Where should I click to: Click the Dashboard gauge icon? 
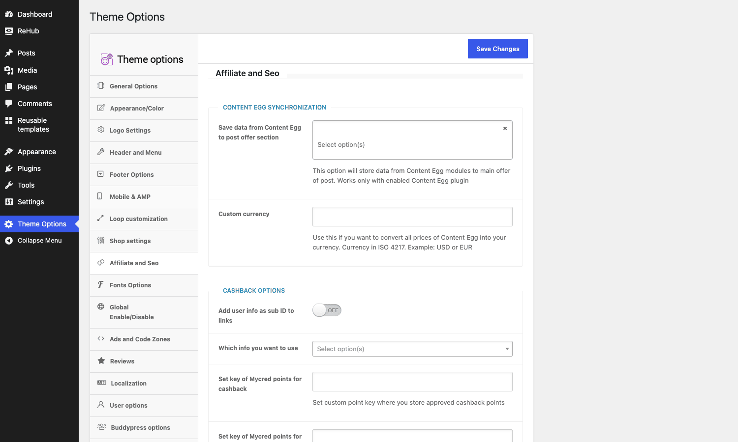click(9, 14)
